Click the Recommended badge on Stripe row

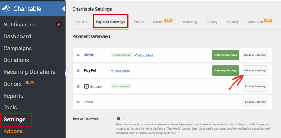(121, 55)
